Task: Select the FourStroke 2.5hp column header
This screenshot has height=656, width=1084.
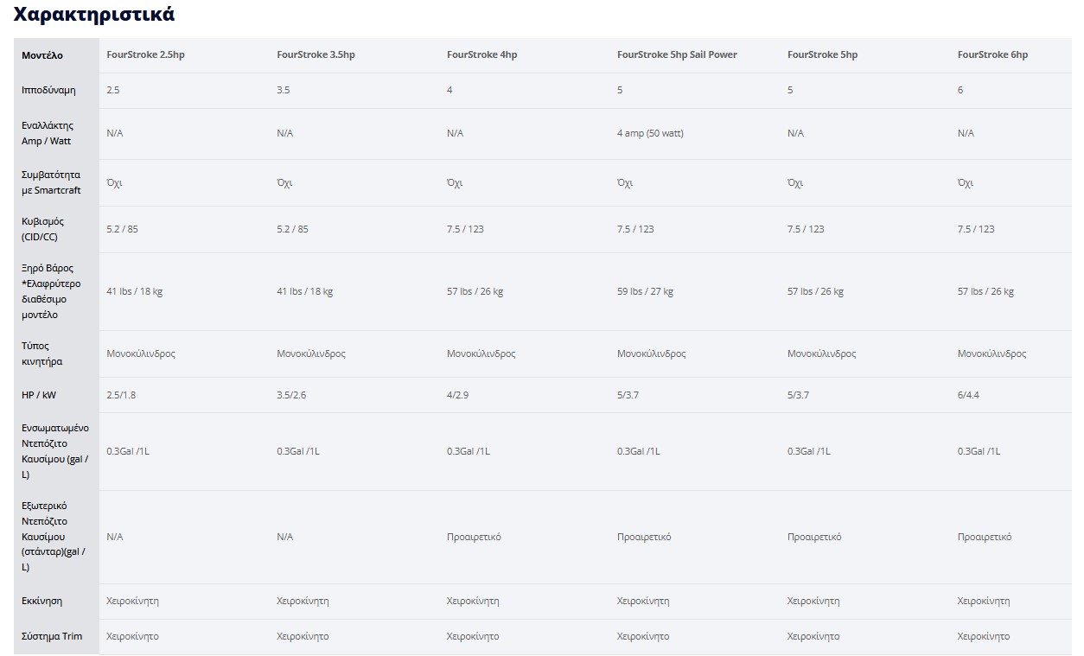Action: click(145, 54)
